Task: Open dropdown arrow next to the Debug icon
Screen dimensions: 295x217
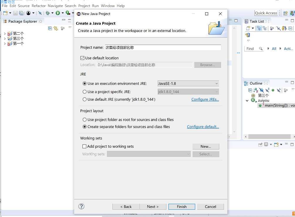Action: point(53,13)
